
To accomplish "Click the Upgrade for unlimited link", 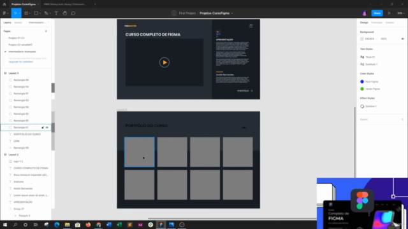I will [21, 62].
